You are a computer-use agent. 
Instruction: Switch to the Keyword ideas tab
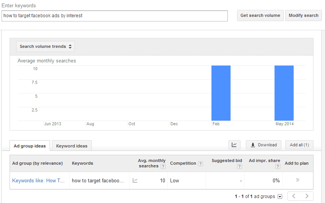point(72,146)
